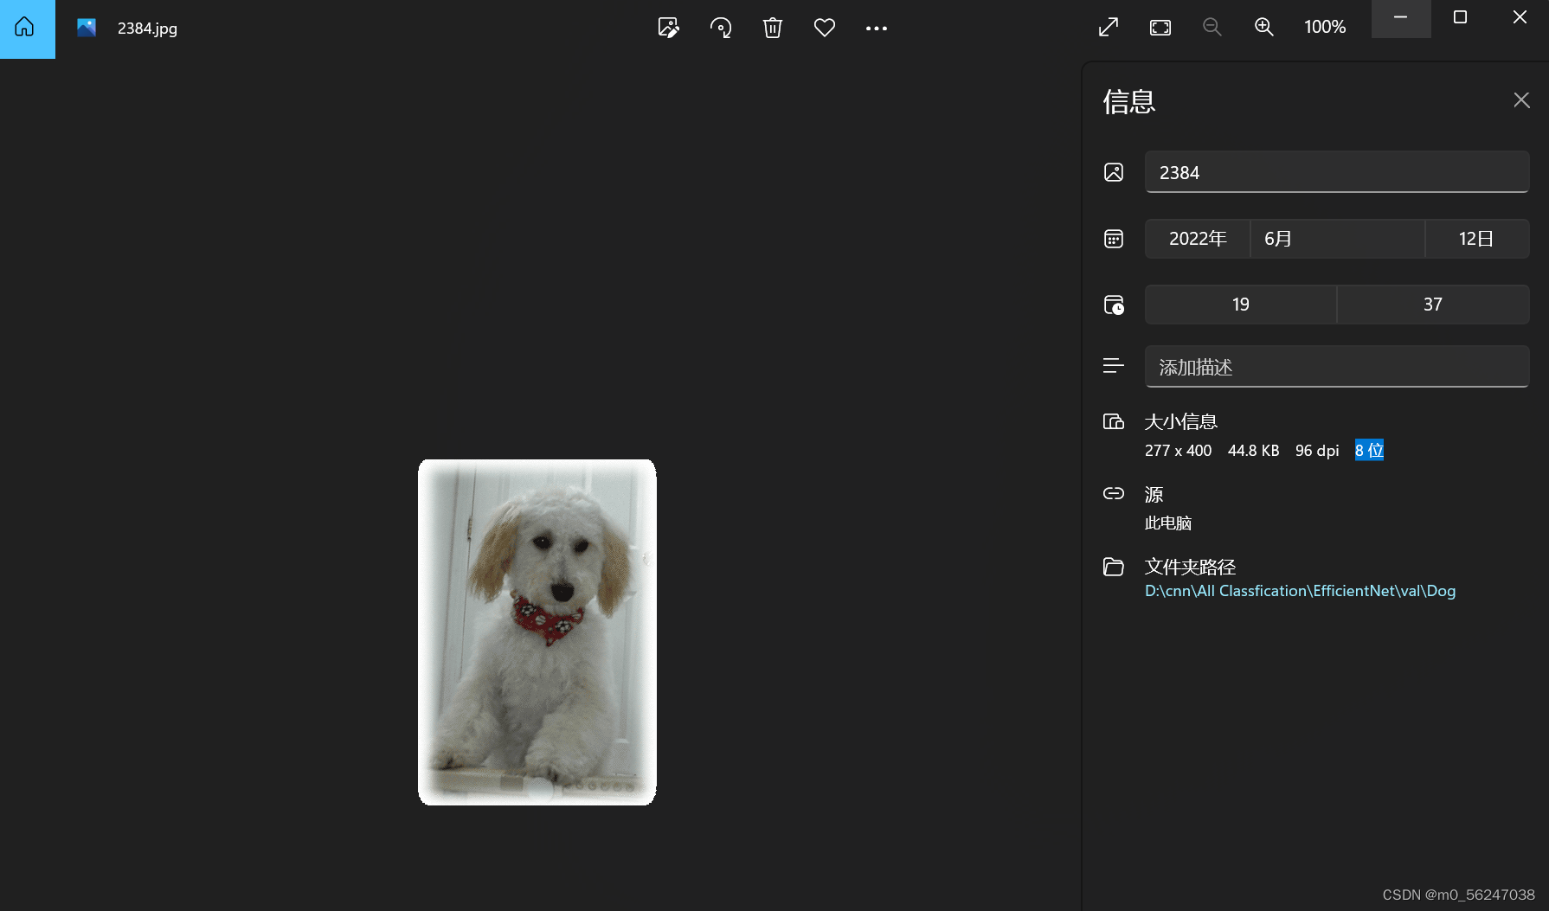
Task: Rotate the photo
Action: click(720, 28)
